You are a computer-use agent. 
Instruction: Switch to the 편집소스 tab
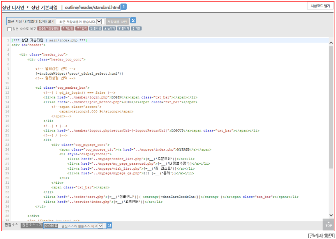pos(11,225)
